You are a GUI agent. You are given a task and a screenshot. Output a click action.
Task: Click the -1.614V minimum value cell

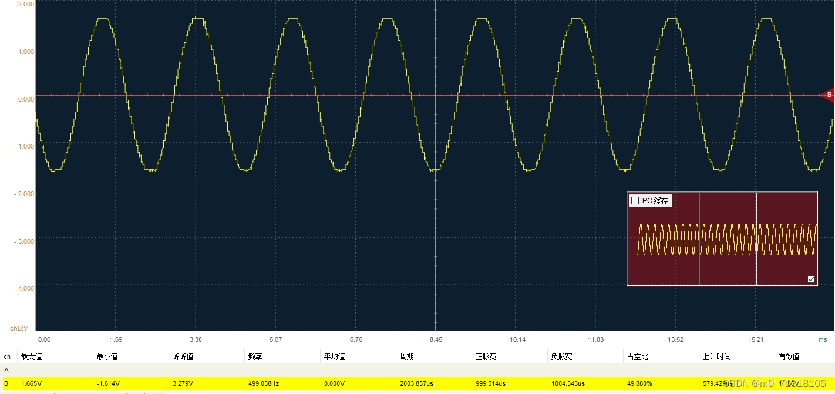109,383
